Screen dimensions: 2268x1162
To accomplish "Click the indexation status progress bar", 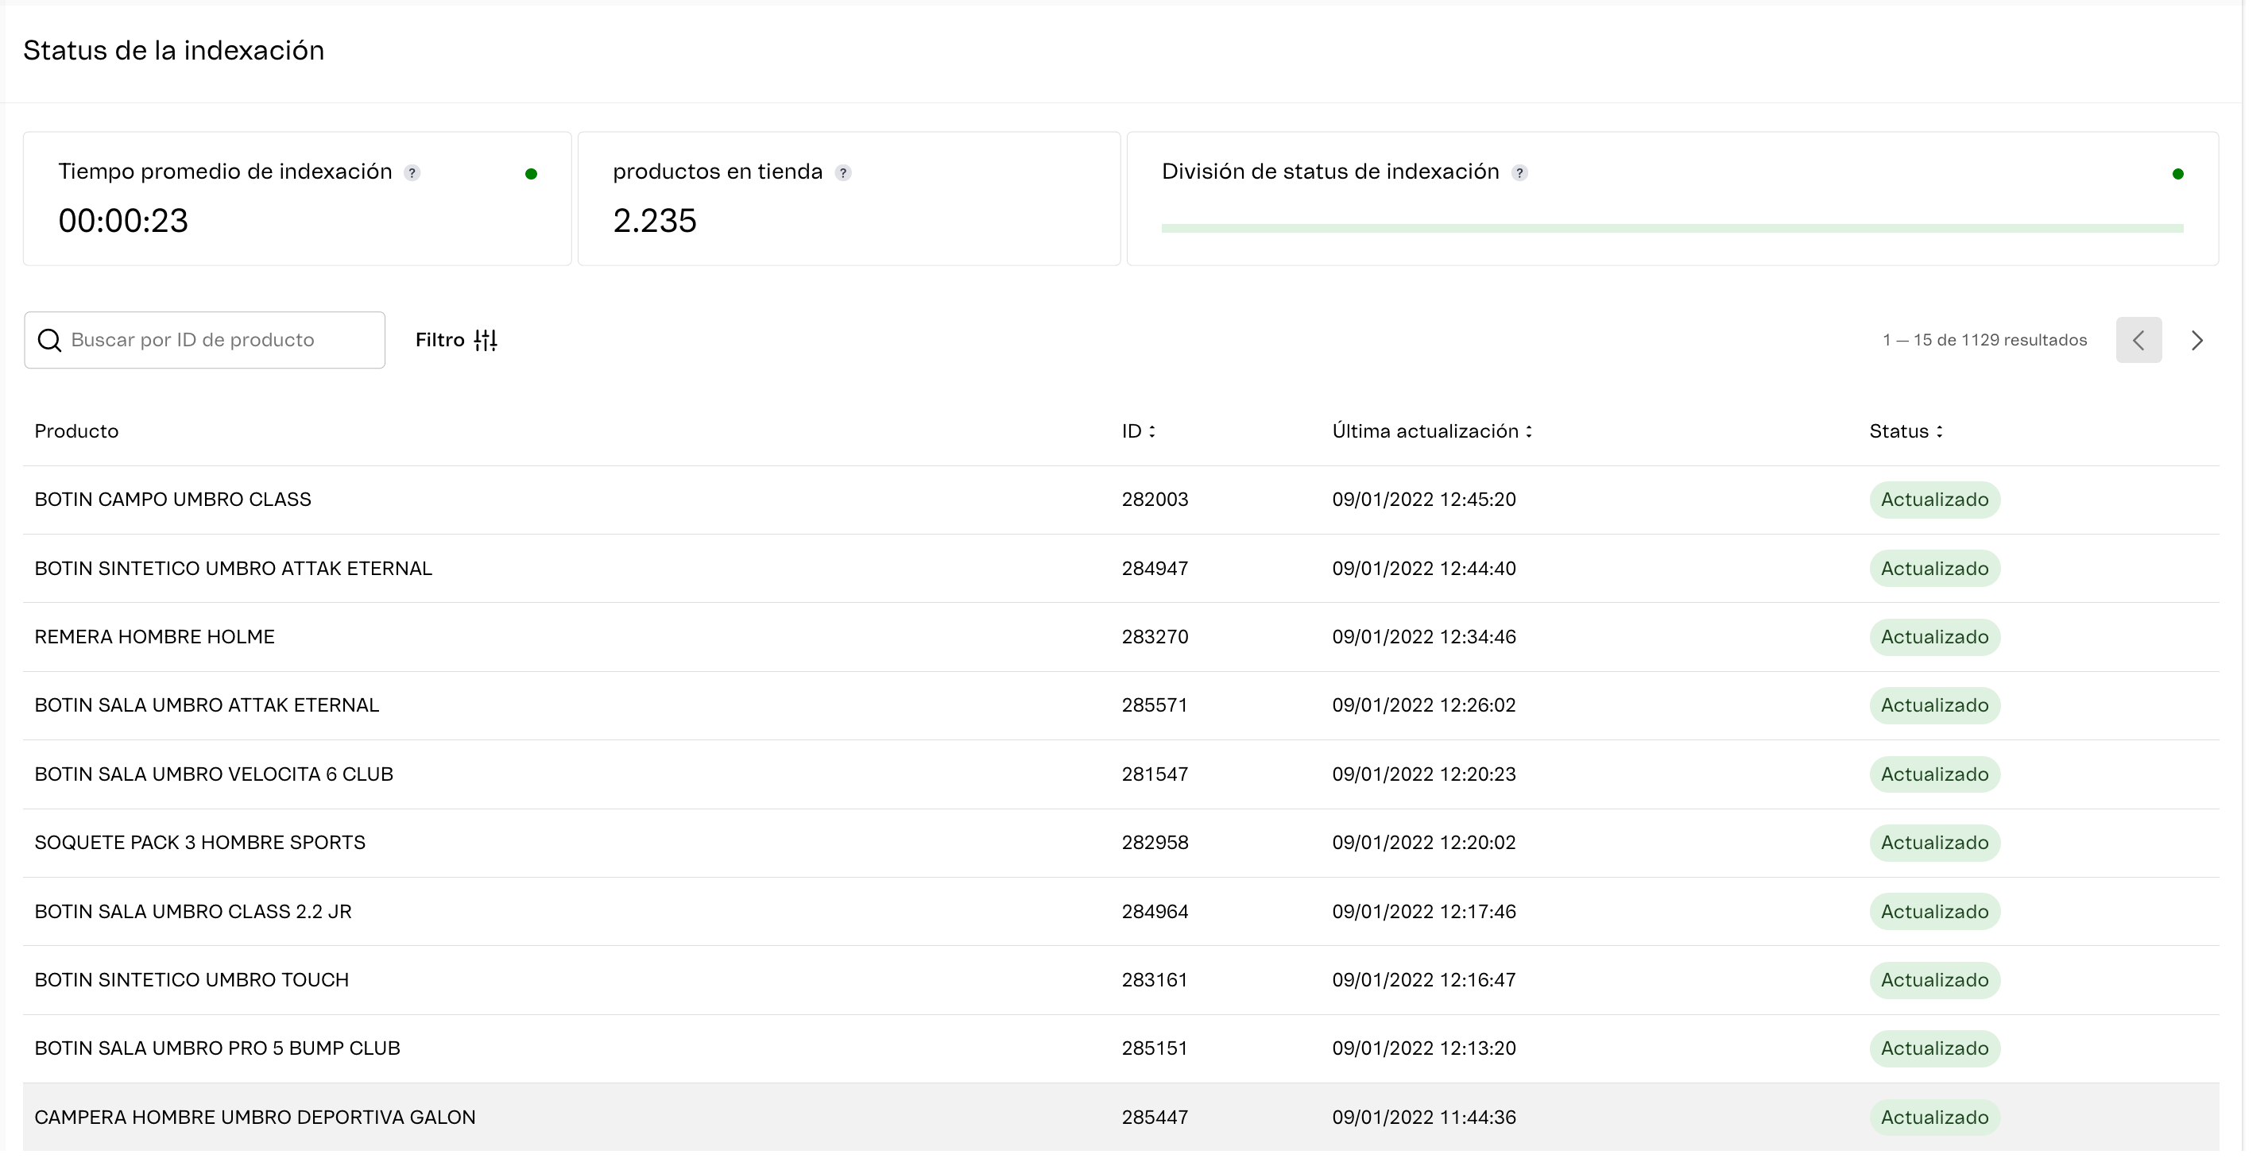I will coord(1673,228).
